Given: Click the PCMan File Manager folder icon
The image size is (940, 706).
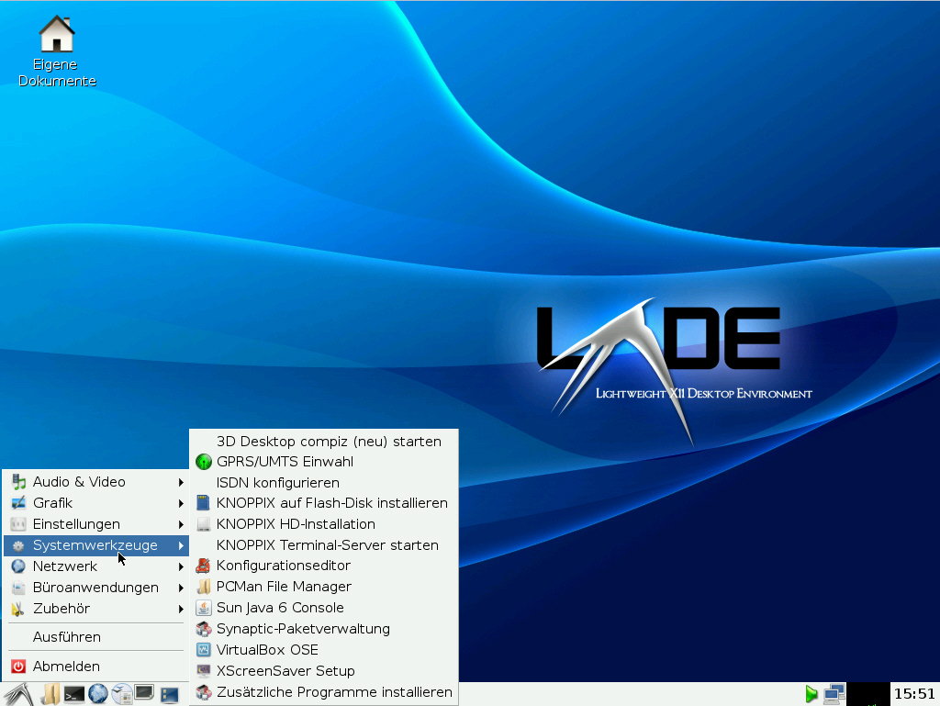Looking at the screenshot, I should tap(204, 587).
